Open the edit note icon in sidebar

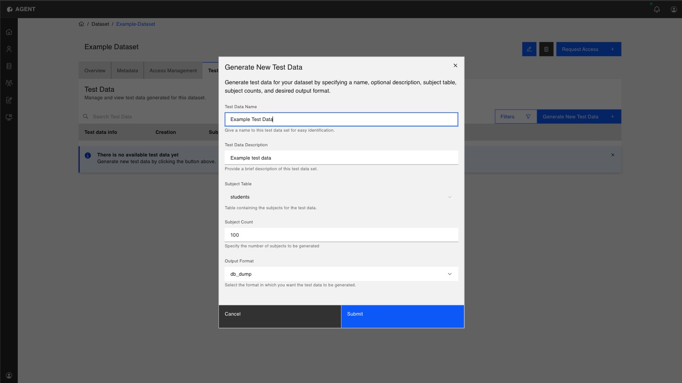[x=9, y=100]
